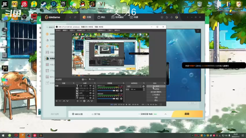The width and height of the screenshot is (246, 138).
Task: Click WeGame yellow 启动 launch button
Action: (x=187, y=114)
